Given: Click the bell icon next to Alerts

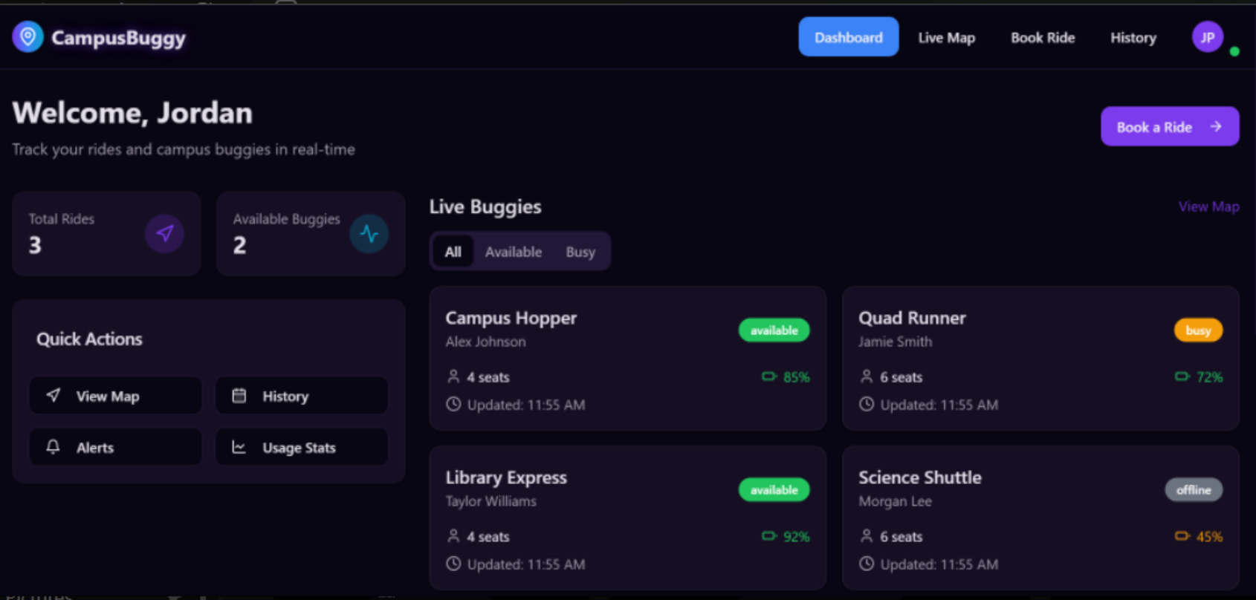Looking at the screenshot, I should (x=53, y=447).
